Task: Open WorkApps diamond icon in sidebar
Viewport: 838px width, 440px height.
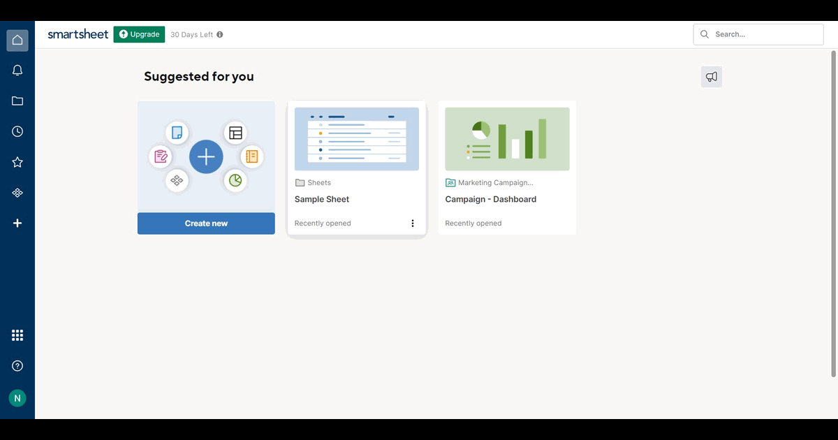Action: pos(17,193)
